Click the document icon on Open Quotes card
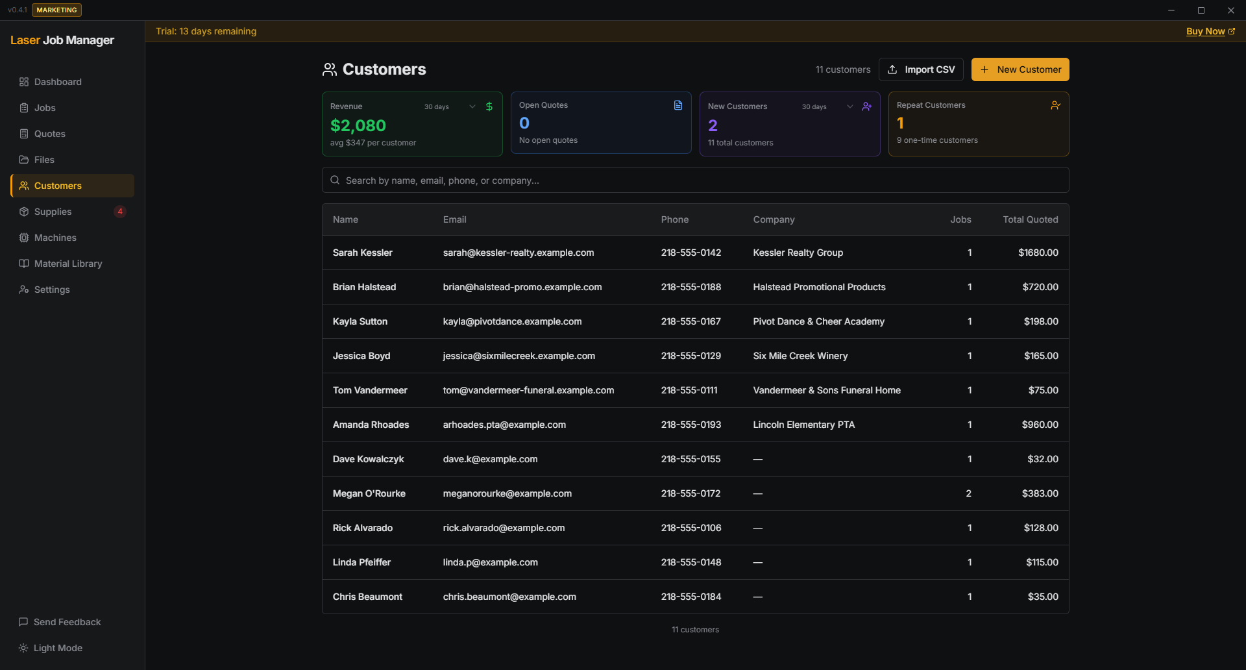 678,105
